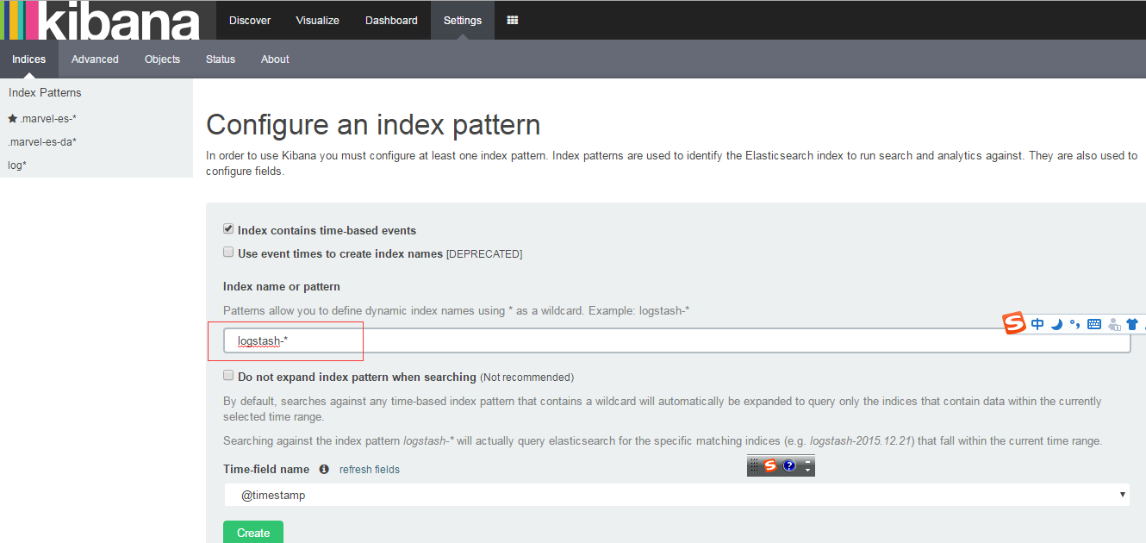The image size is (1146, 543).
Task: Switch to the Dashboard tab
Action: point(391,20)
